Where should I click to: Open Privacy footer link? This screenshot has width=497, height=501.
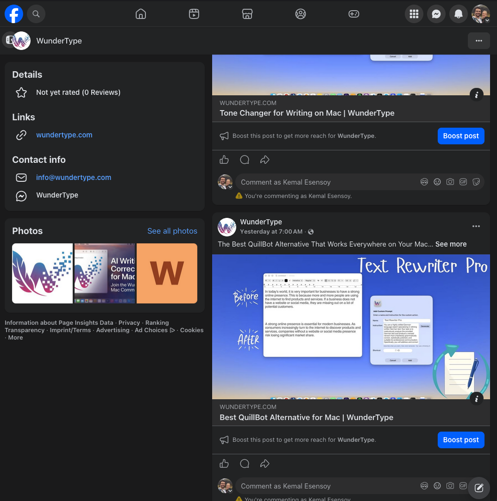click(129, 323)
